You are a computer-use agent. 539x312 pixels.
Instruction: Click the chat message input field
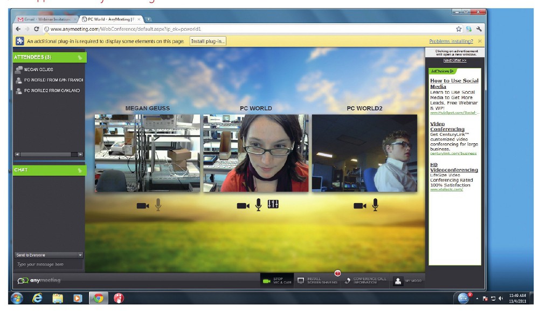coord(49,265)
